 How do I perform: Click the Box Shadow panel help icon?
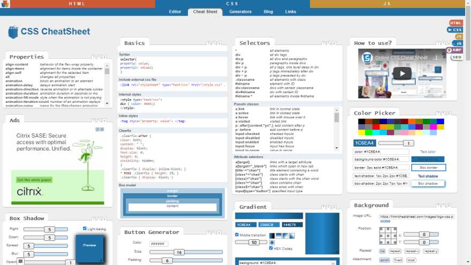(x=94, y=218)
